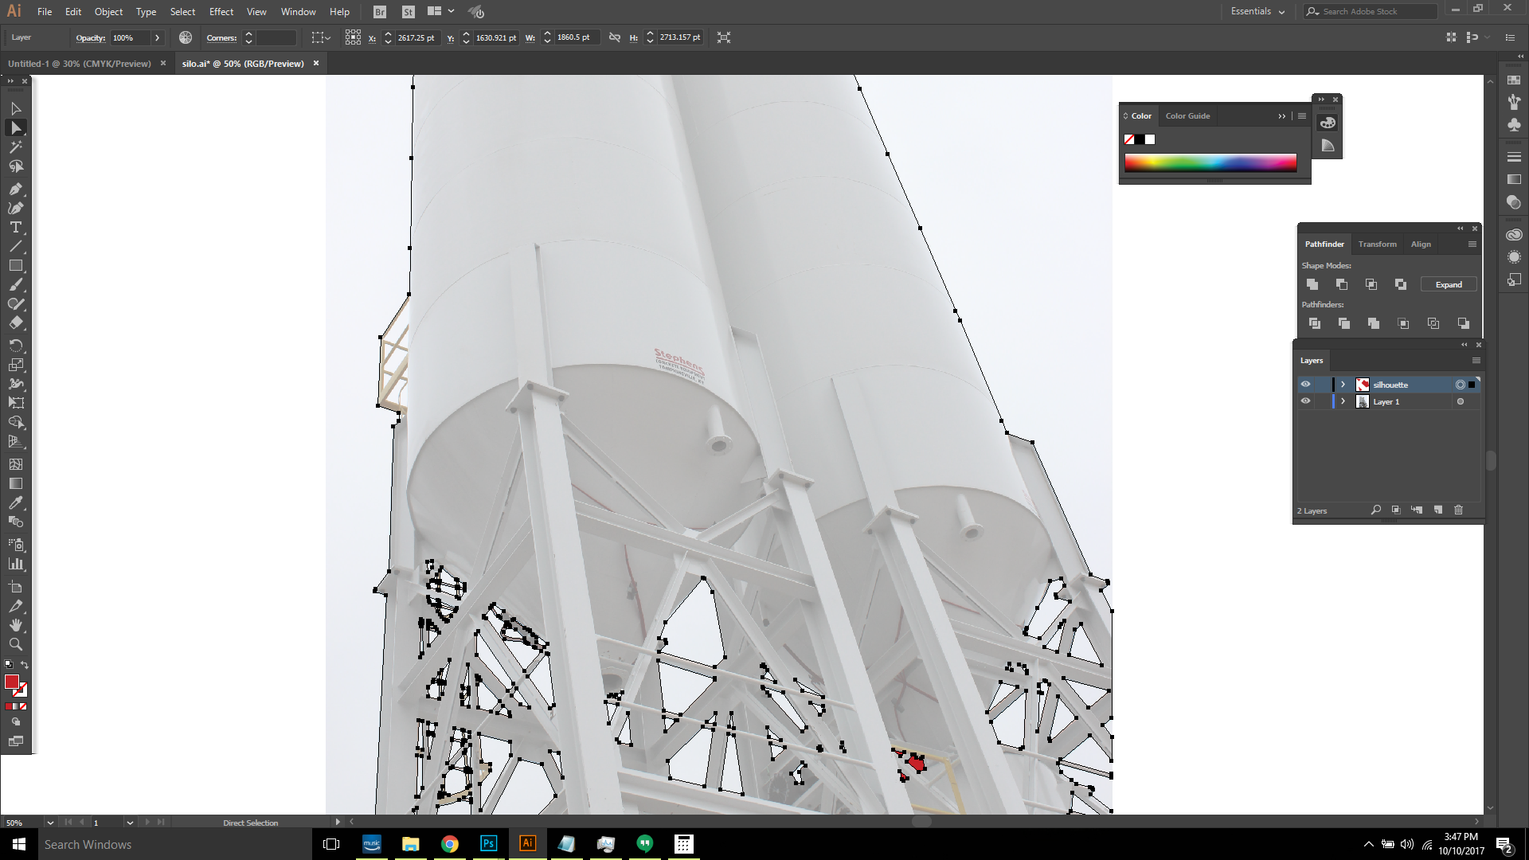Click the color spectrum bar
This screenshot has width=1529, height=860.
(1210, 163)
